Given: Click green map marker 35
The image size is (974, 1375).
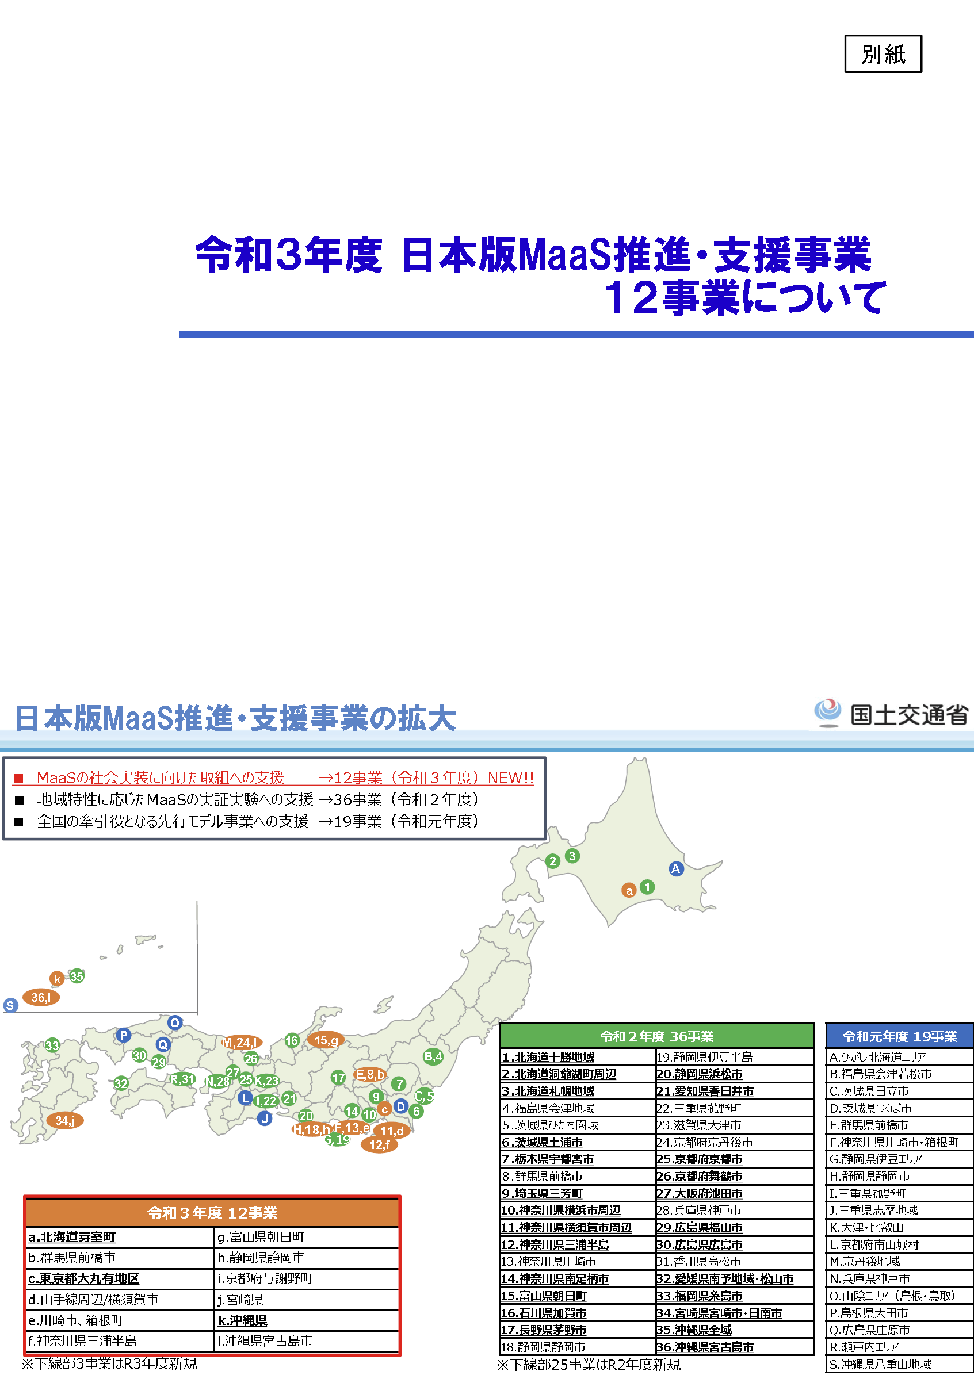Looking at the screenshot, I should tap(76, 976).
